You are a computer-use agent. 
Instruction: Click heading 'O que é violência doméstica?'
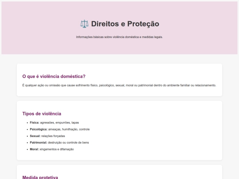(54, 76)
